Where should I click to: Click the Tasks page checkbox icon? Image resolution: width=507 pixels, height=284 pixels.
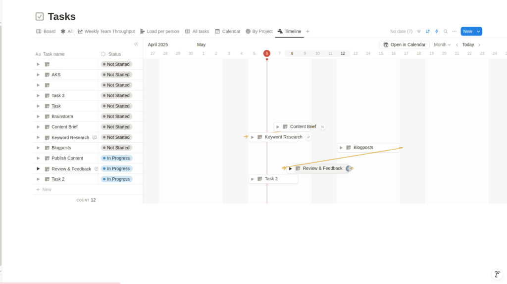coord(40,16)
